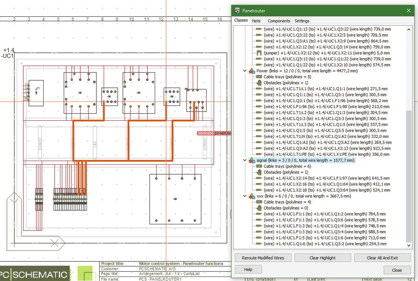
Task: Select wire F1:3 to Q1:4 748,5 mm
Action: click(325, 226)
